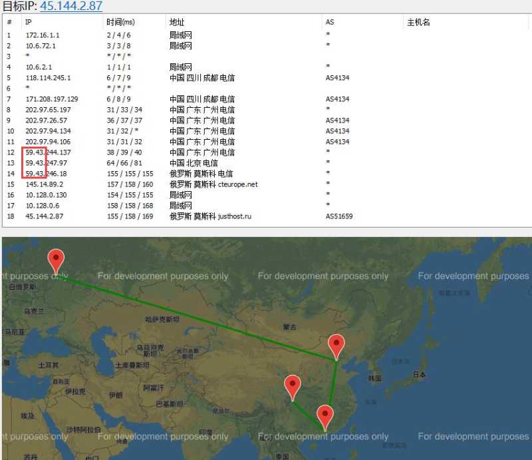This screenshot has height=460, width=532.
Task: Select hop 13 row with IP 59.43.247.97
Action: point(46,163)
